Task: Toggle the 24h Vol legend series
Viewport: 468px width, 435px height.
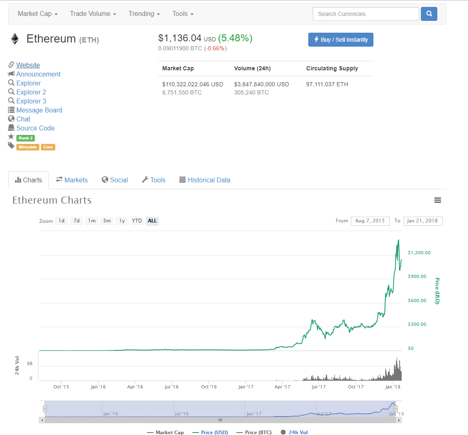Action: pos(294,432)
